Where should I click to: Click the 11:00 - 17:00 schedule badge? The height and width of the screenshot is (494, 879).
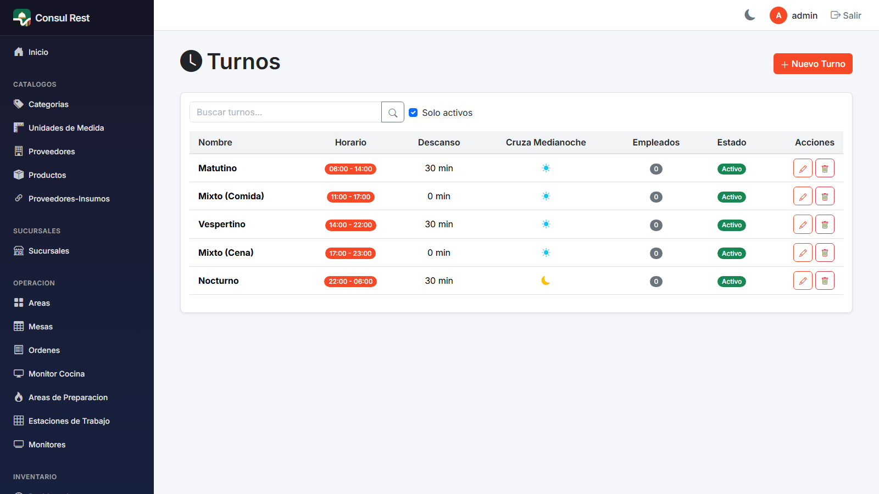(x=351, y=197)
